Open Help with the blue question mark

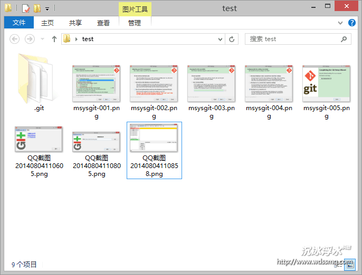[352, 23]
